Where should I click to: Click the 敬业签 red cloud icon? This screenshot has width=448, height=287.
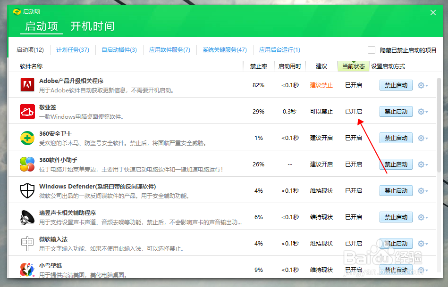pos(27,112)
